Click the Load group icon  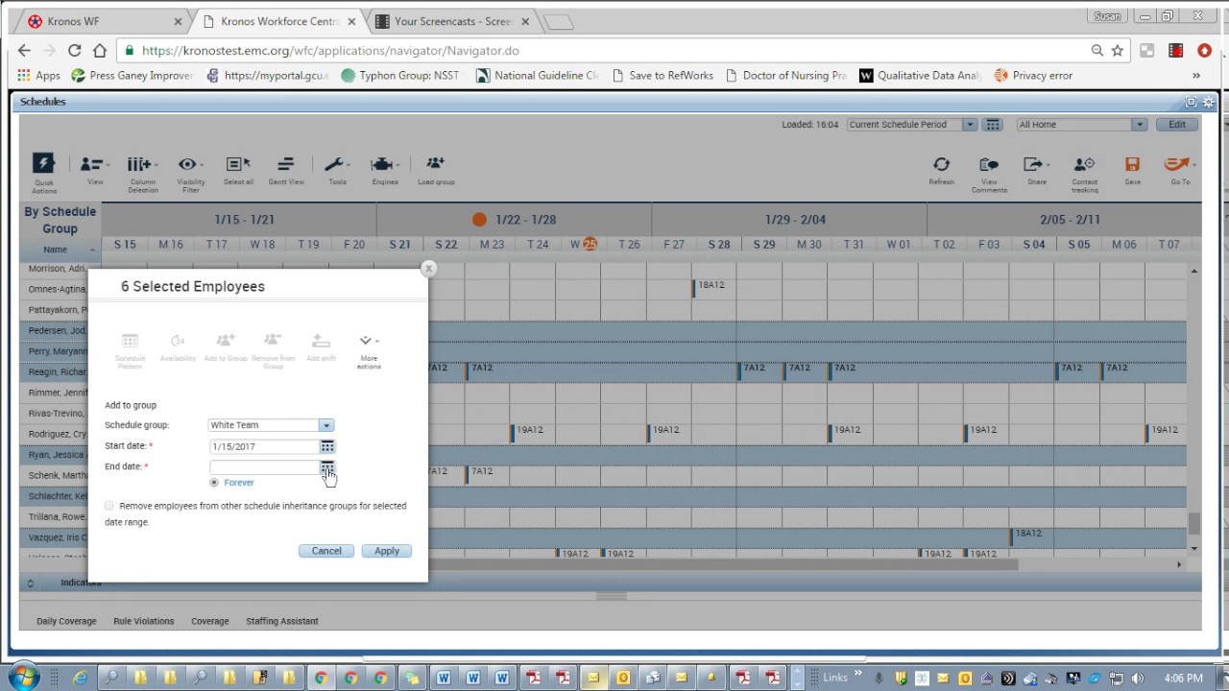(x=435, y=164)
